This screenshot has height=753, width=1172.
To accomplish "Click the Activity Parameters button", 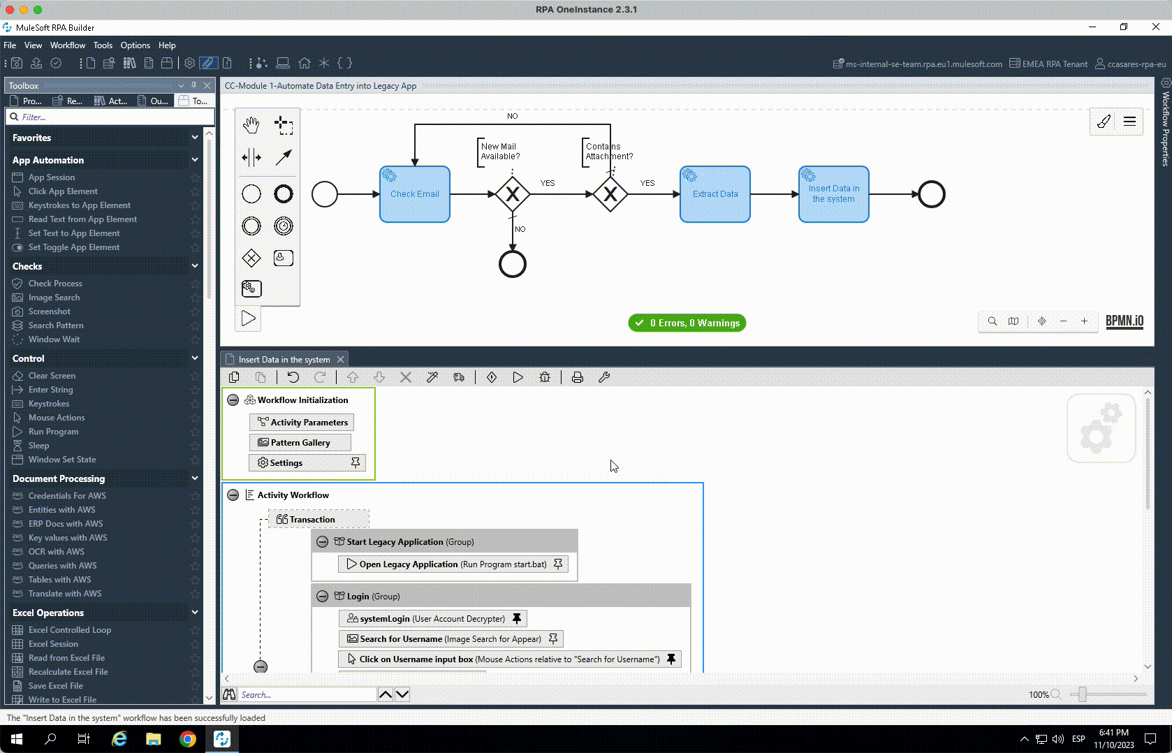I will (x=302, y=423).
